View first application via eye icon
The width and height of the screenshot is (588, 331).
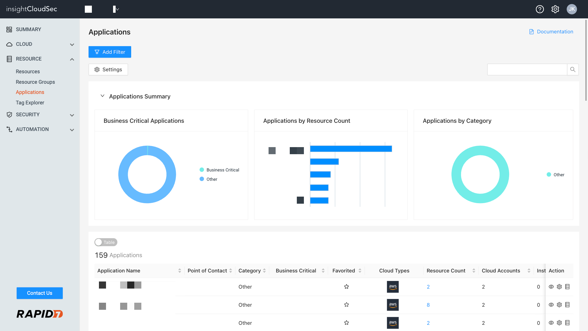pos(551,287)
